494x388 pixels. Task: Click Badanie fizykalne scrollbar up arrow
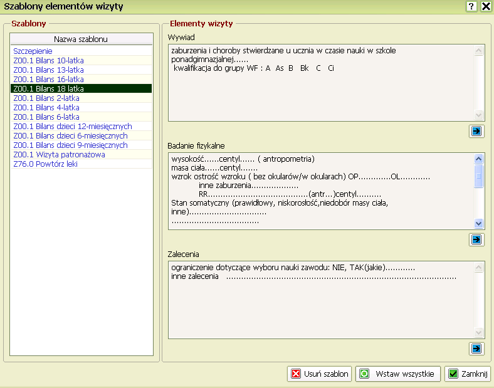pyautogui.click(x=478, y=159)
